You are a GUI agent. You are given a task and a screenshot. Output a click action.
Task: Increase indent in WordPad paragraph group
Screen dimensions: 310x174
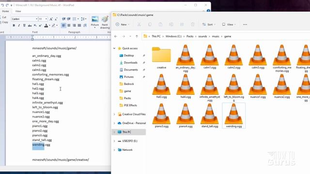tap(69, 19)
